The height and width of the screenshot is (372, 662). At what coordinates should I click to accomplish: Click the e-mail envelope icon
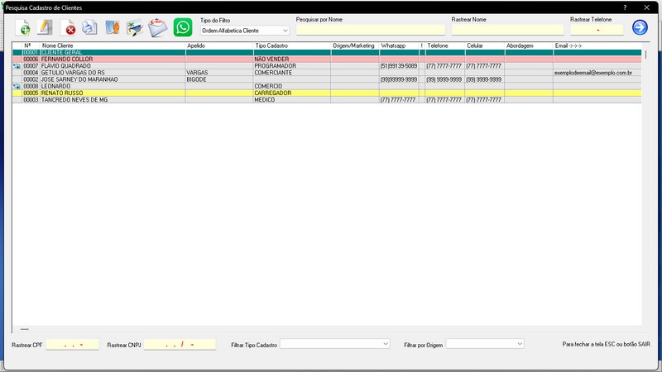pyautogui.click(x=158, y=28)
